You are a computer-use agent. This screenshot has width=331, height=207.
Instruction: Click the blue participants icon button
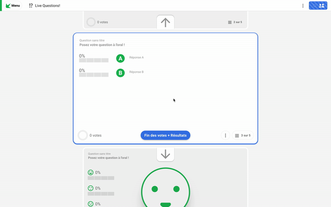(318, 6)
